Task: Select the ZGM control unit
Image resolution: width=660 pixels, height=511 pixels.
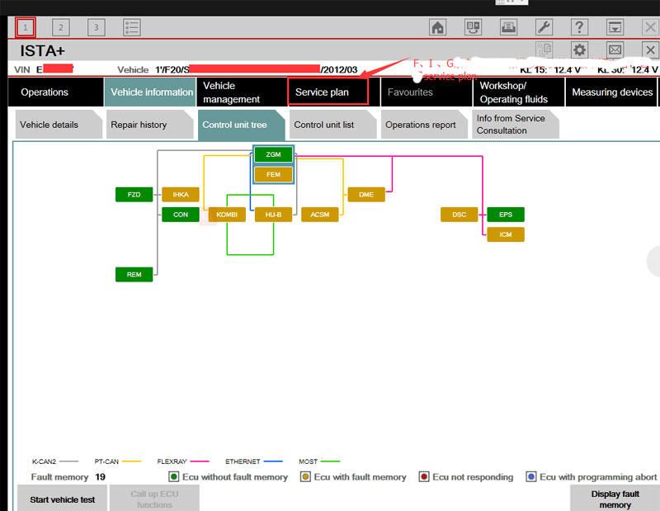Action: (x=273, y=154)
